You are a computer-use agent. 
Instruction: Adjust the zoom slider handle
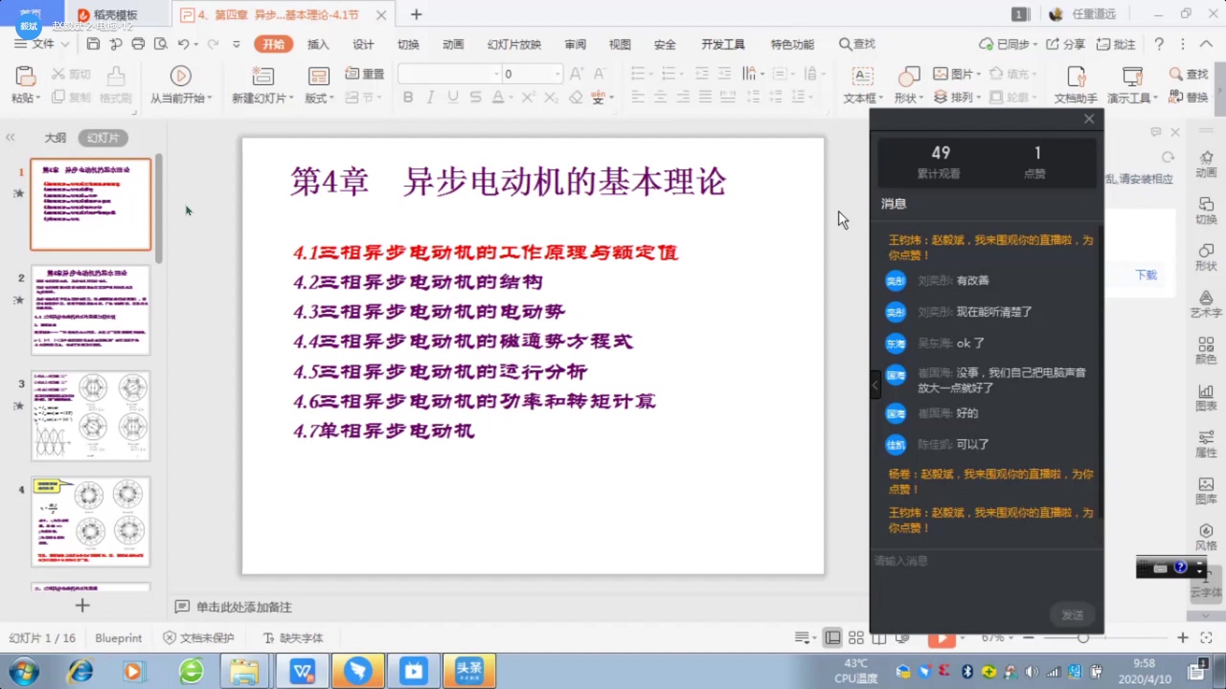pos(1083,637)
